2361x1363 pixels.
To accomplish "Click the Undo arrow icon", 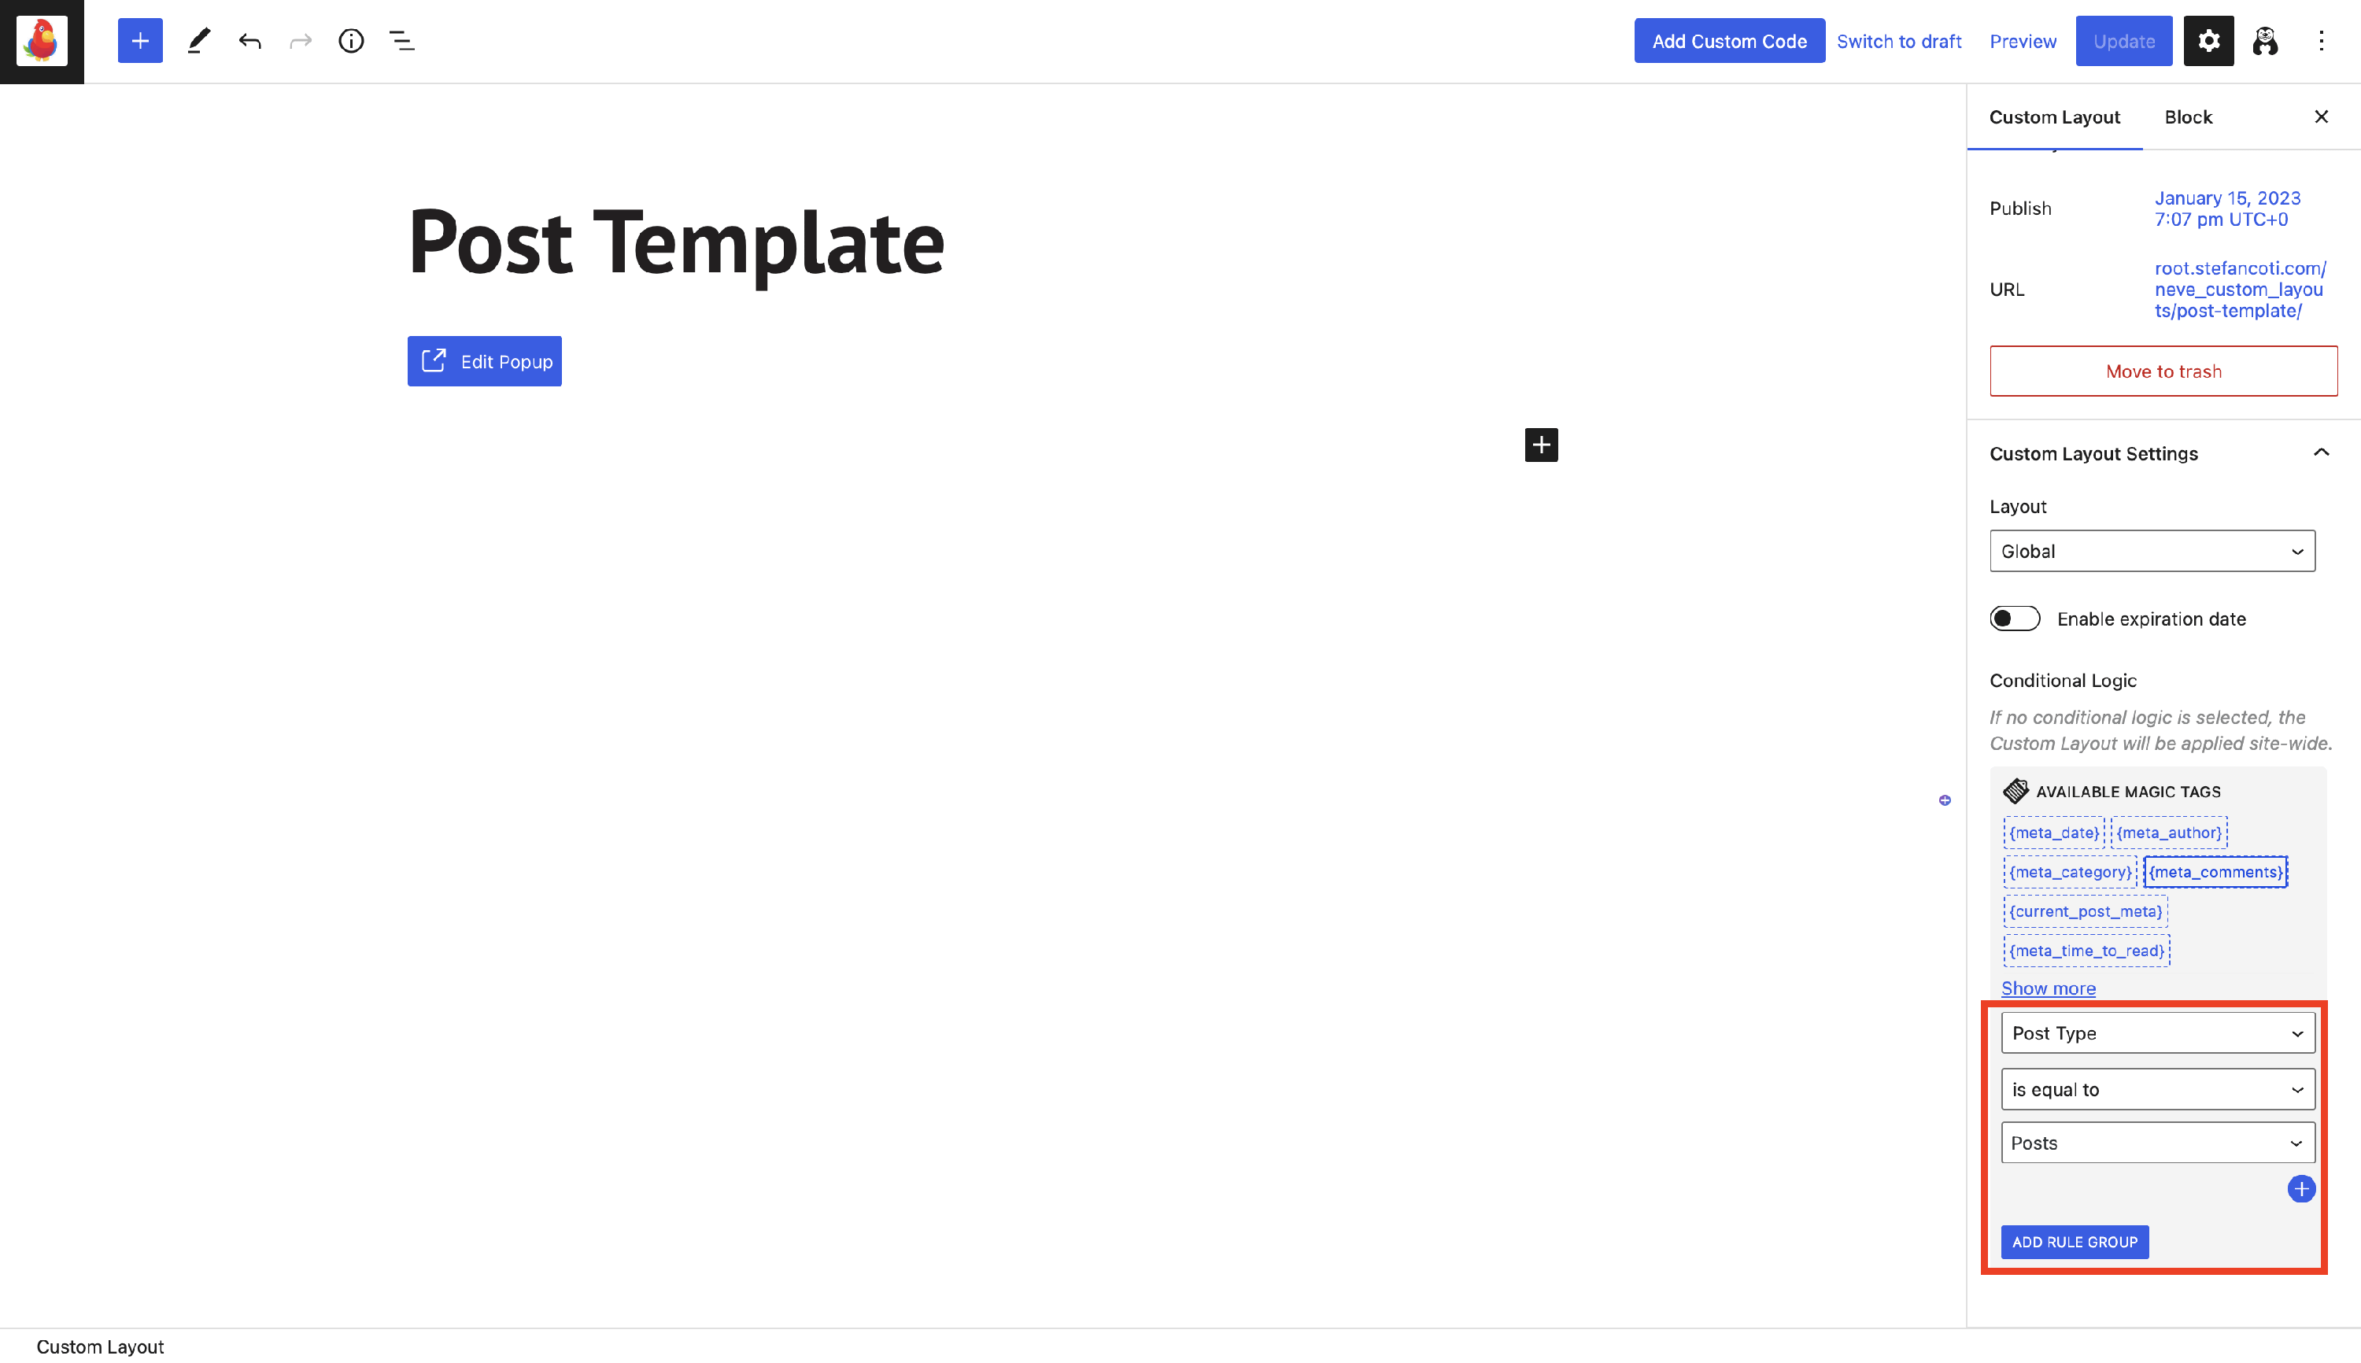I will tap(249, 41).
